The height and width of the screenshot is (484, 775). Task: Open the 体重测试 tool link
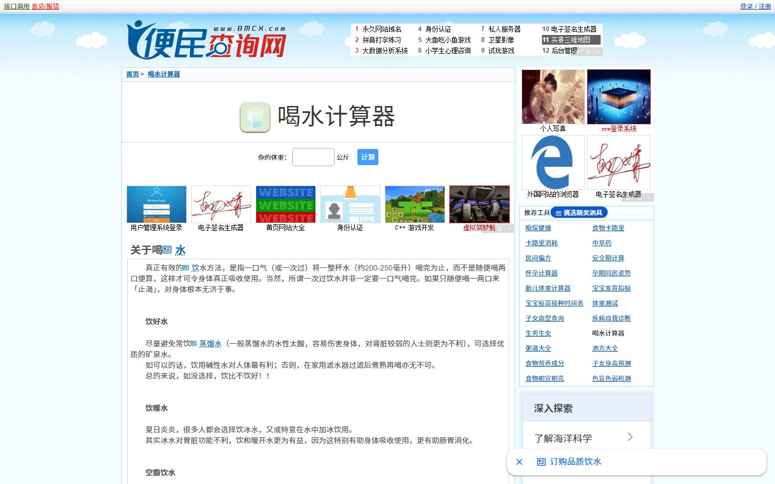(x=605, y=303)
